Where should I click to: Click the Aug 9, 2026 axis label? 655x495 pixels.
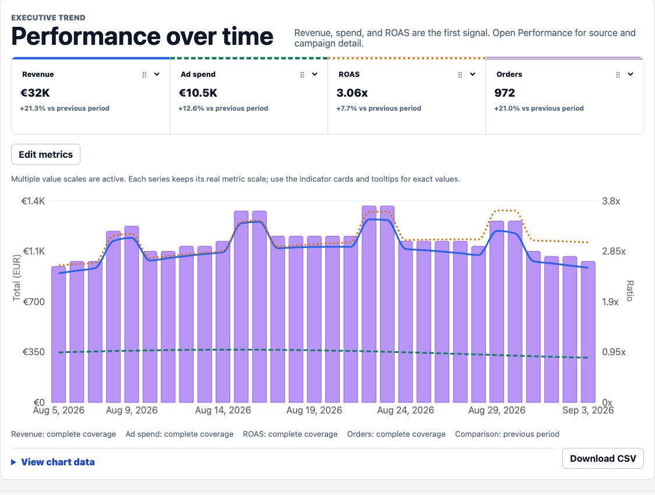132,411
